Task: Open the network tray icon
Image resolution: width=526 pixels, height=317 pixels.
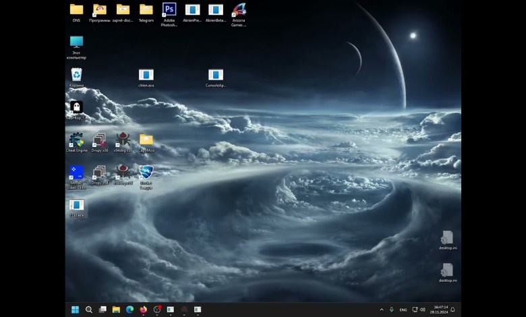Action: [415, 310]
